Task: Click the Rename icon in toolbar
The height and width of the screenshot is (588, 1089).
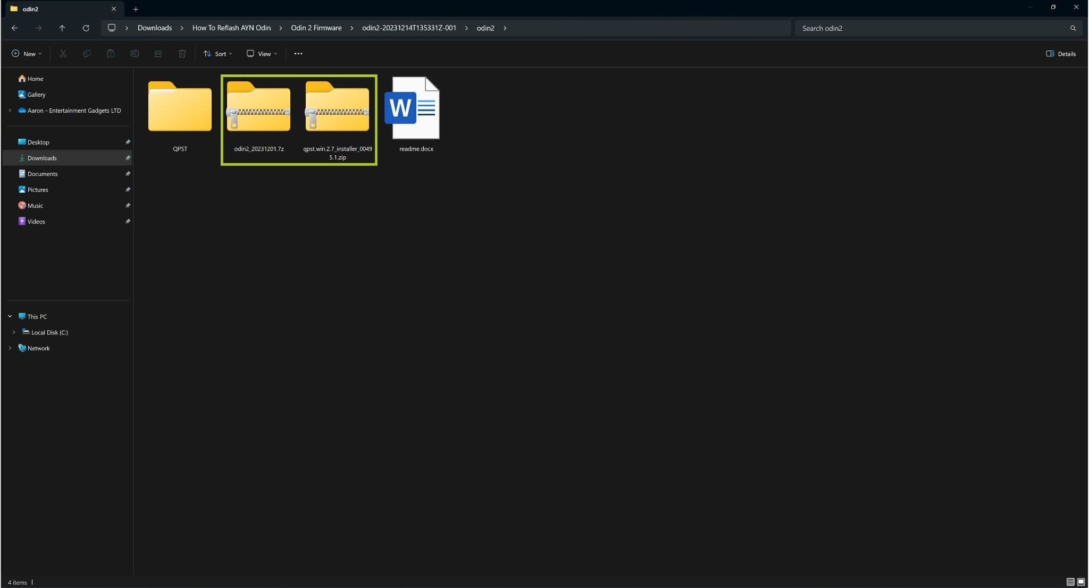Action: pyautogui.click(x=135, y=54)
